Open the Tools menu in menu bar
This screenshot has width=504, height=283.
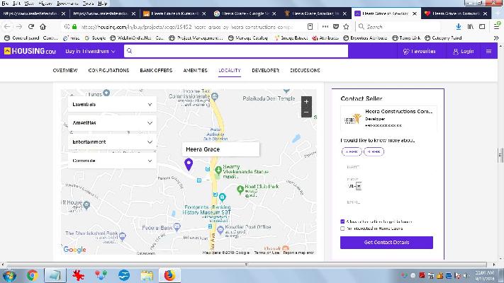pyautogui.click(x=88, y=4)
